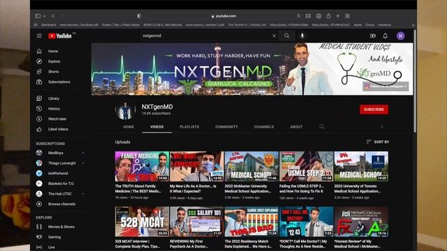
Task: Open the purple N account avatar
Action: (x=400, y=36)
